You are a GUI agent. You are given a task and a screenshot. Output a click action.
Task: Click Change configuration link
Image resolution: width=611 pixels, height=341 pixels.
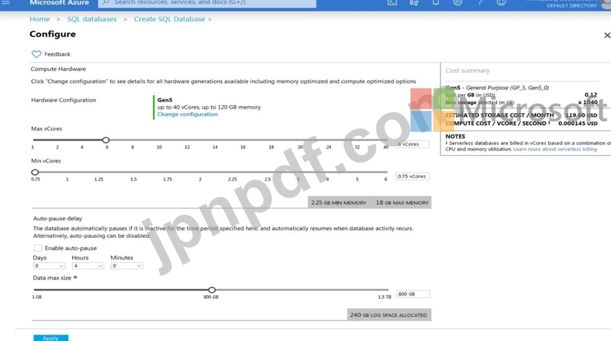pyautogui.click(x=187, y=114)
